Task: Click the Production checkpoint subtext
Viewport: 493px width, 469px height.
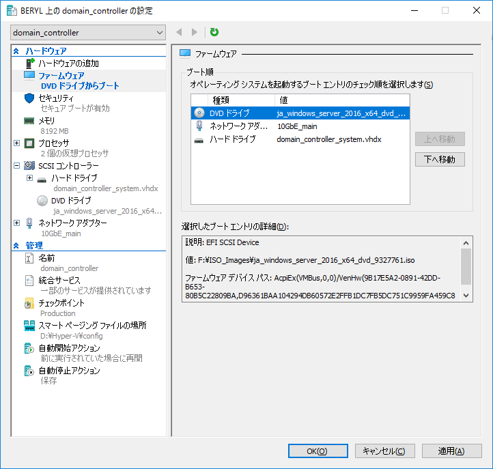Action: point(58,313)
